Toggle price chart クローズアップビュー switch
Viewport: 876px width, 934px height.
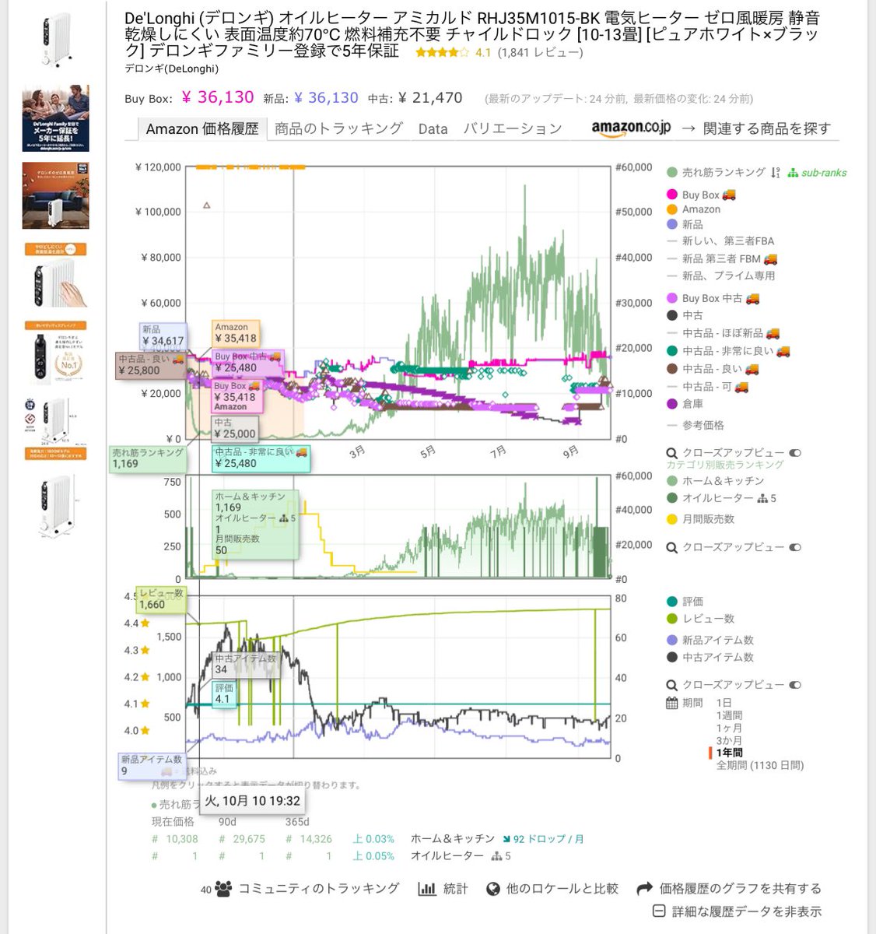795,453
